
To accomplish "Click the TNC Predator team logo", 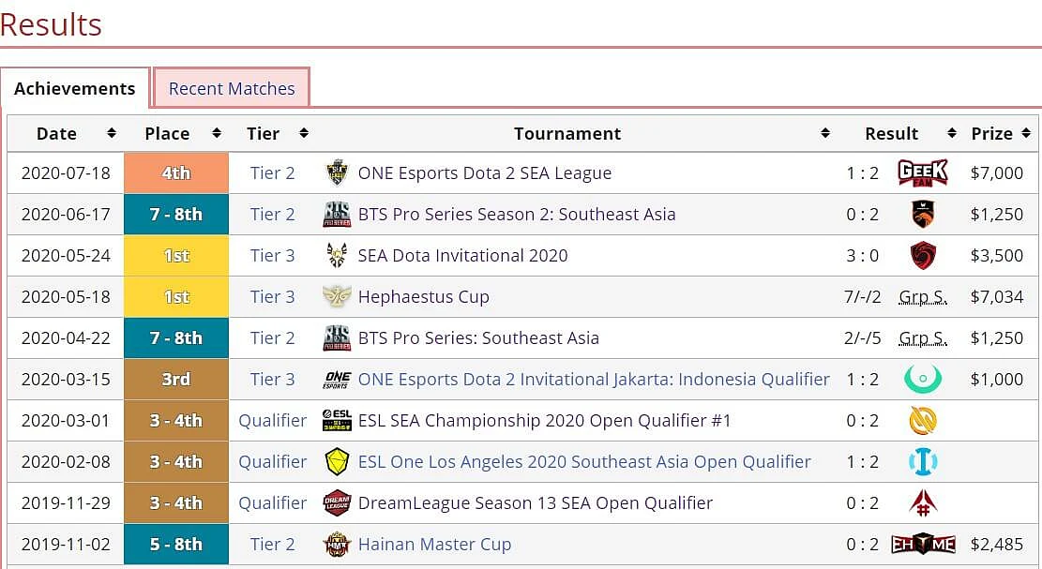I will [922, 214].
